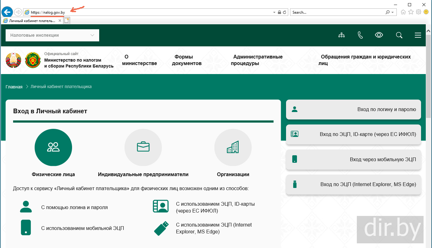Select the Физические лица circle icon
432x248 pixels.
point(53,147)
